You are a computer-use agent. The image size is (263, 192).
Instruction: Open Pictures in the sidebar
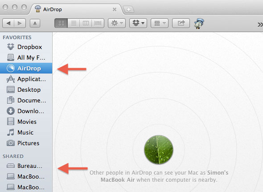click(x=26, y=143)
